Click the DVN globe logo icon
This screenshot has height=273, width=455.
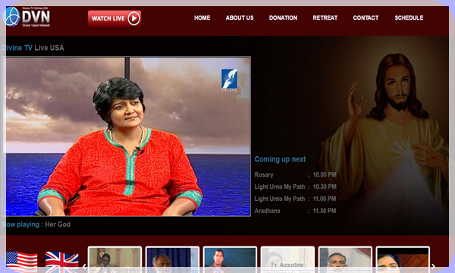[x=11, y=17]
